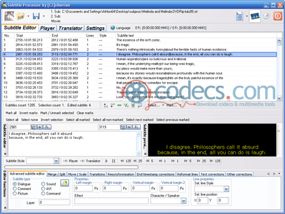Click the Subtitle Processor logo icon in the toolbar
Image resolution: width=285 pixels, height=214 pixels.
[9, 16]
